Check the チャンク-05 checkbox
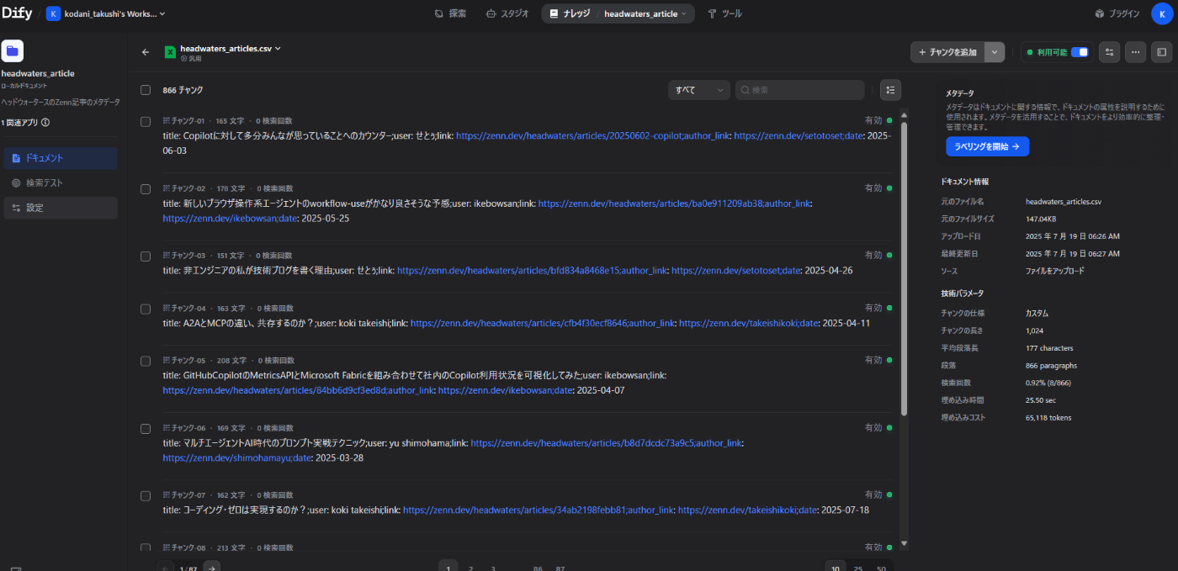 tap(146, 361)
